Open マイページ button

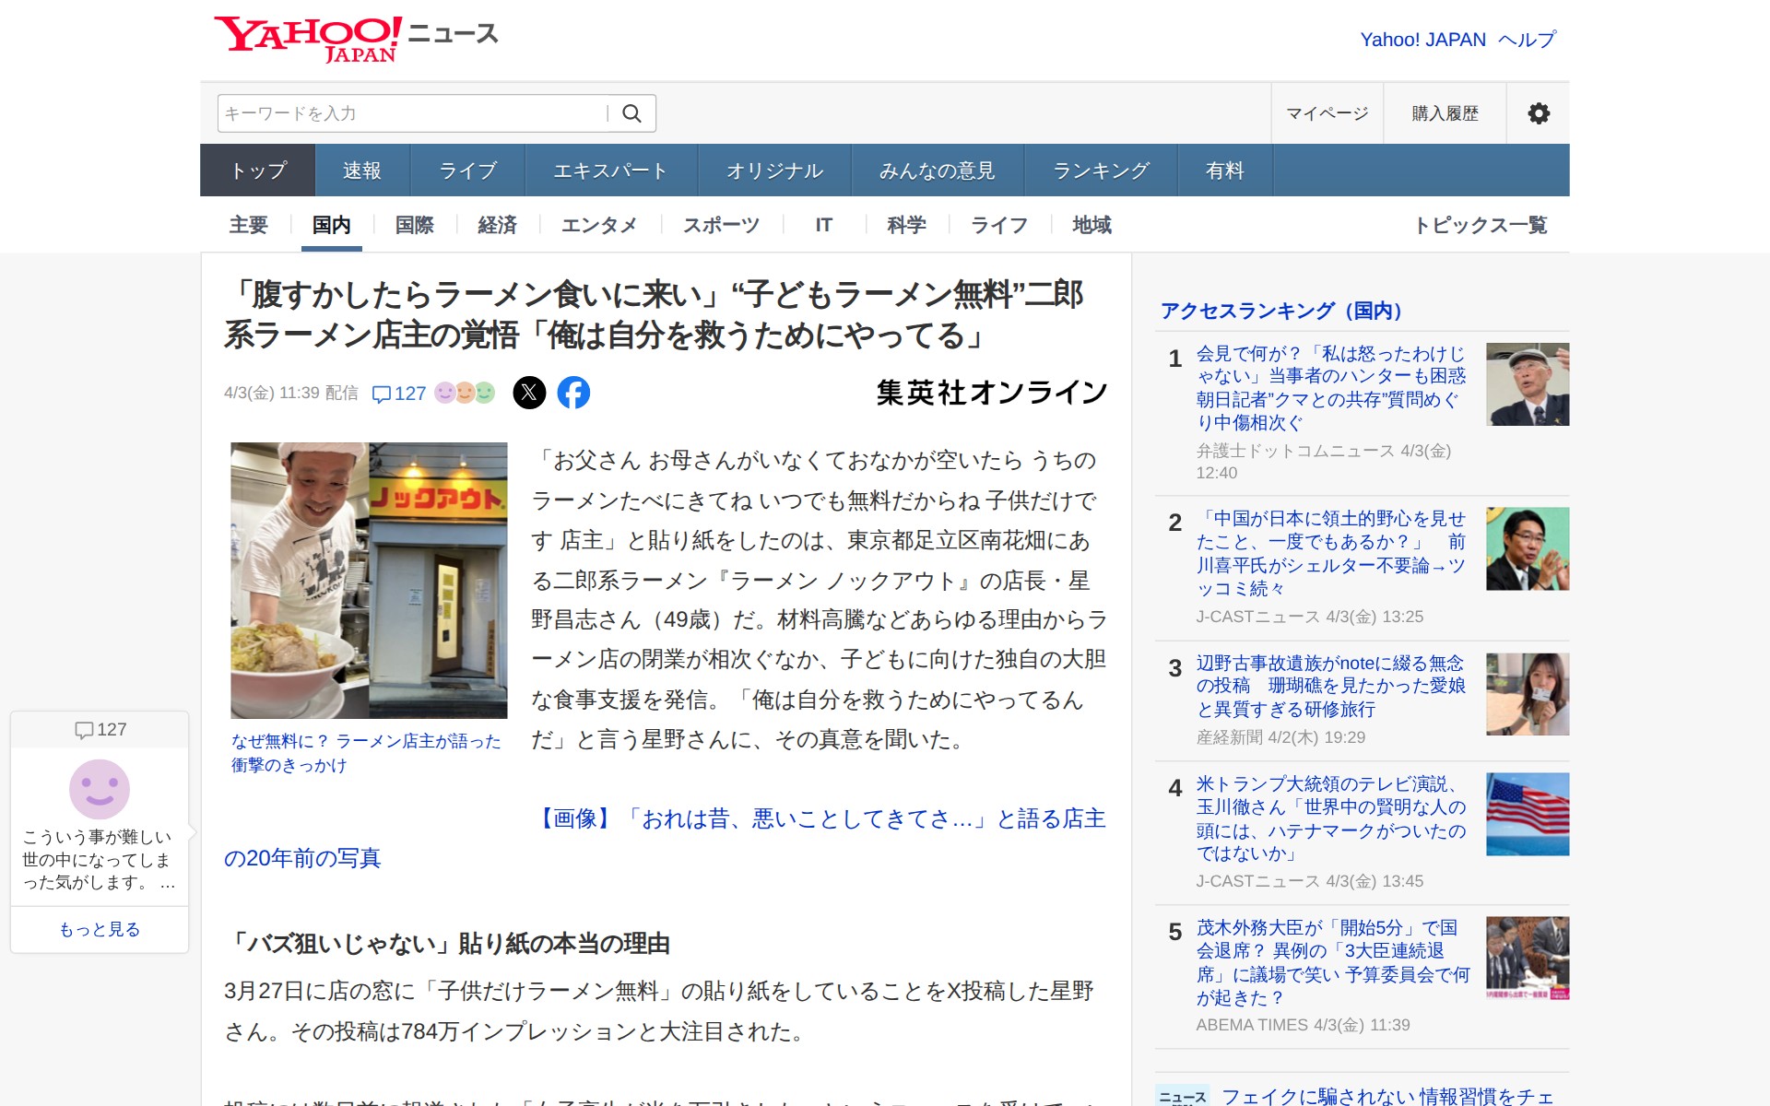point(1327,113)
